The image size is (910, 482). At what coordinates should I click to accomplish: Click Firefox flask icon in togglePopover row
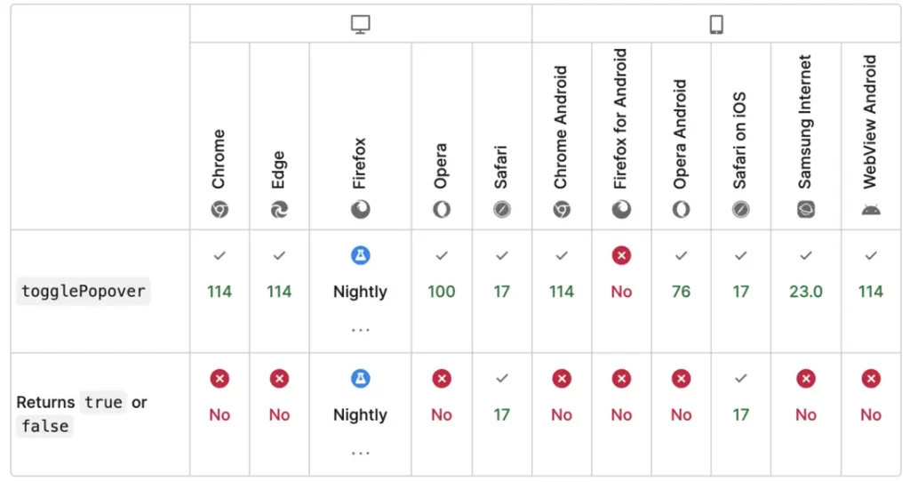(x=360, y=256)
